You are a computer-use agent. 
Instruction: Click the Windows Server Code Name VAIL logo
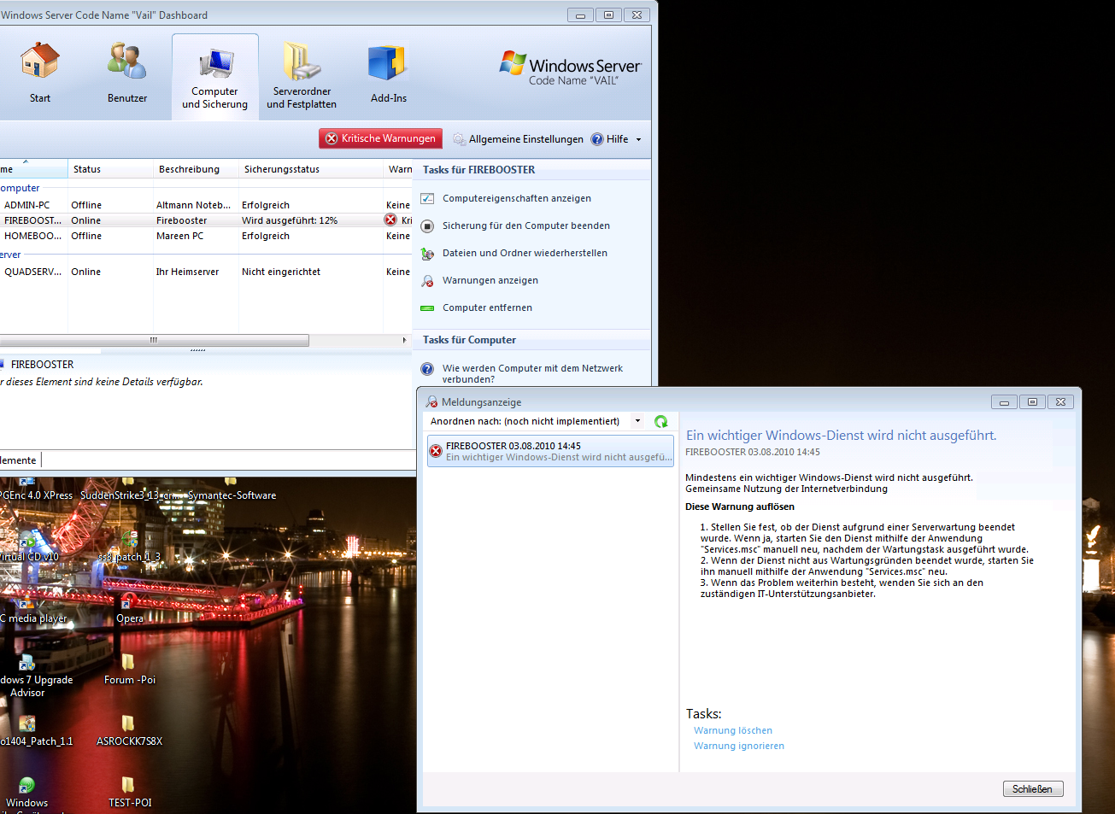click(570, 68)
